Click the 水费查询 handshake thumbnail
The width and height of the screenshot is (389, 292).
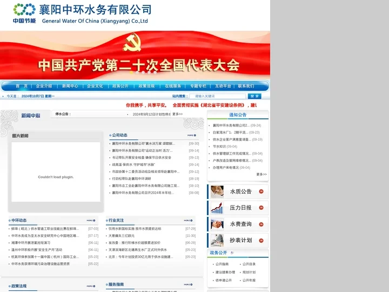[217, 224]
